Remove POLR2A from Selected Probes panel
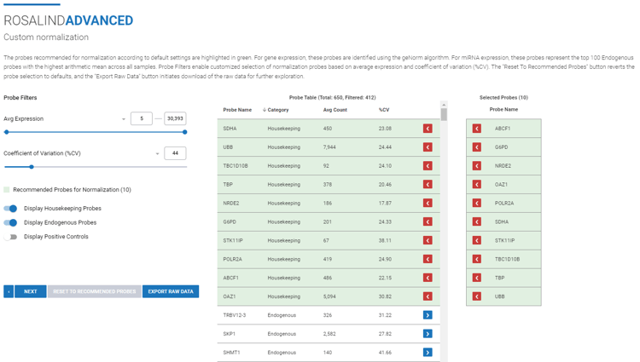This screenshot has height=362, width=640. click(476, 204)
